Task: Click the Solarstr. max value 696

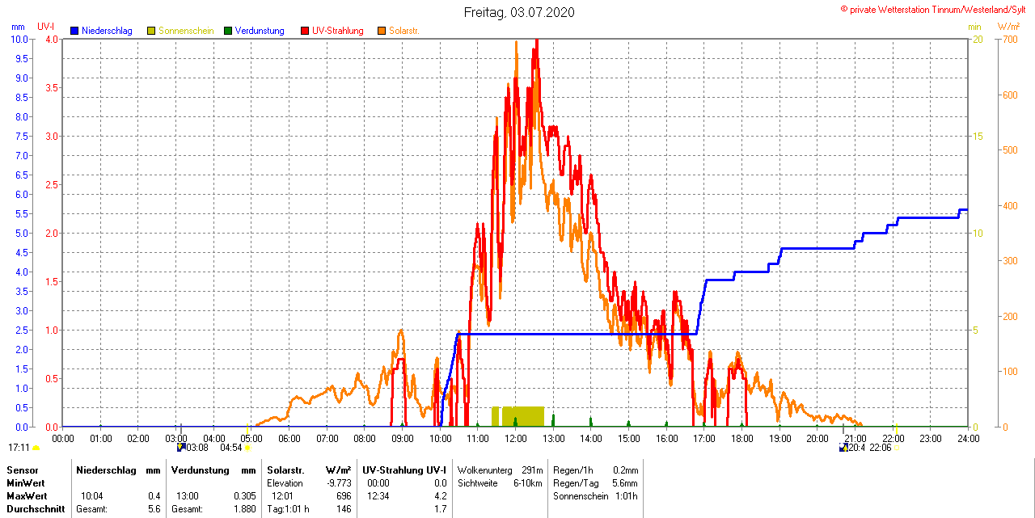Action: [344, 495]
